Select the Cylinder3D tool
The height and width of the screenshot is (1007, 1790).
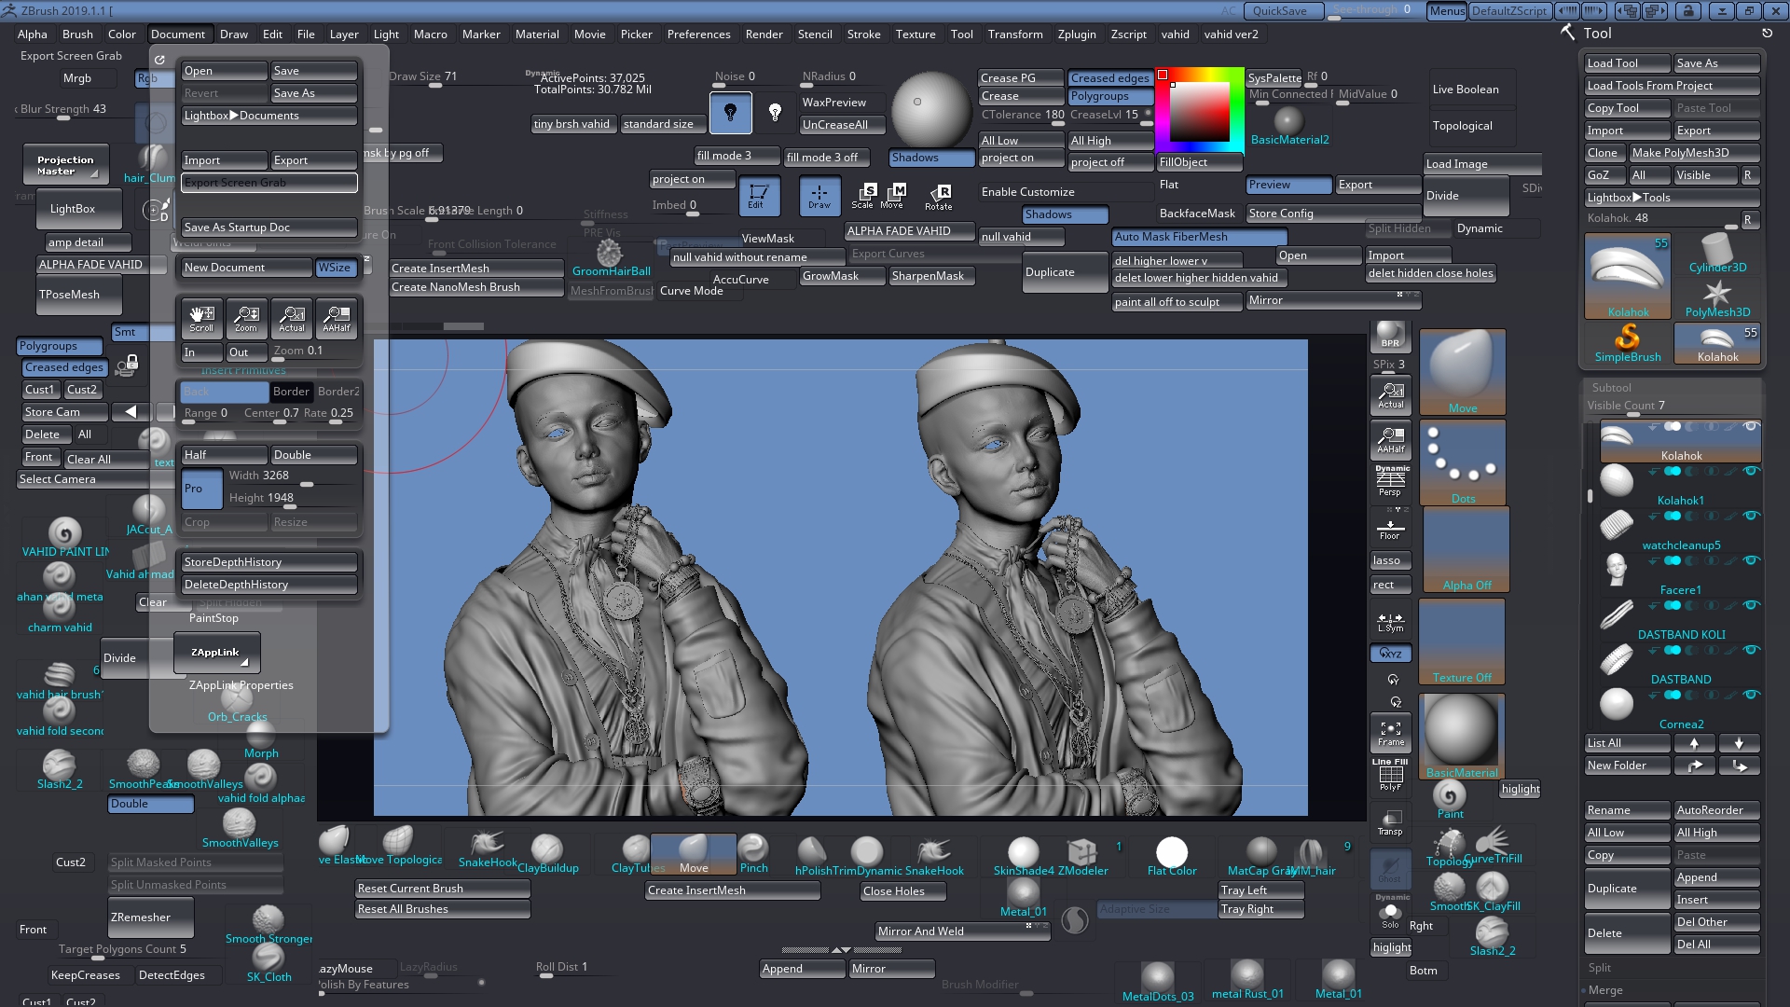[1717, 254]
